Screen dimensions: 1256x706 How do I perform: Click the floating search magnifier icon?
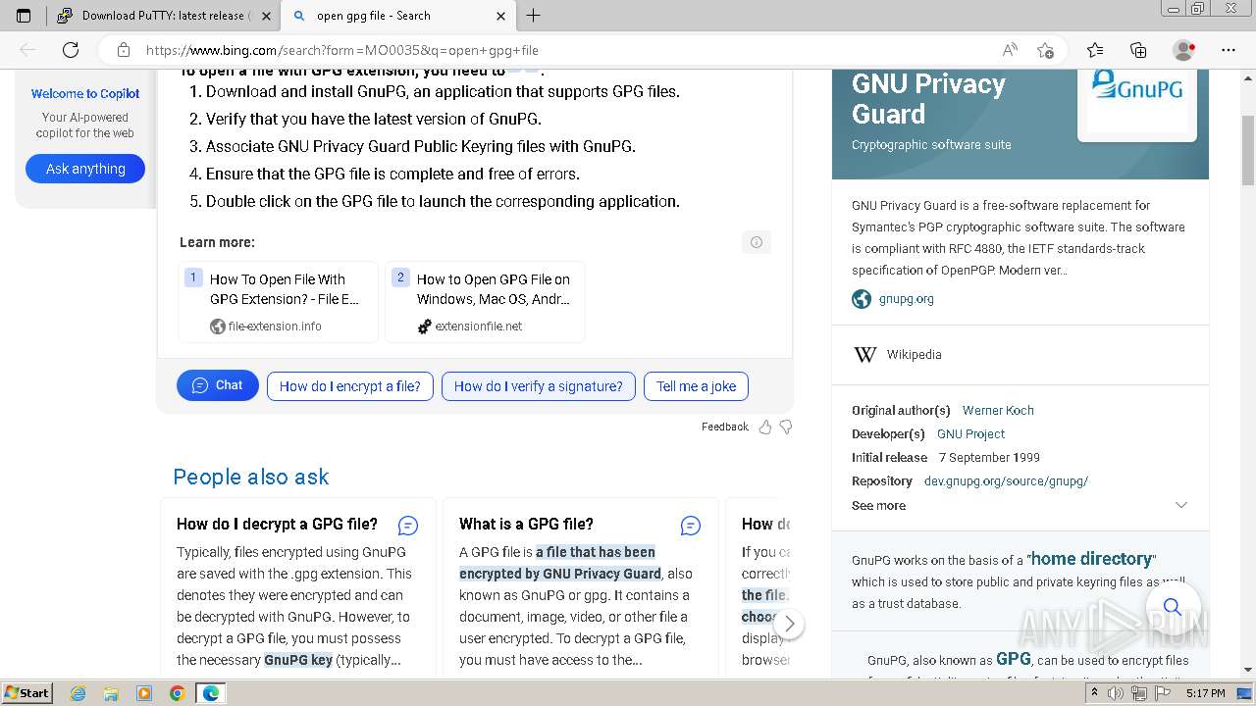(x=1173, y=607)
